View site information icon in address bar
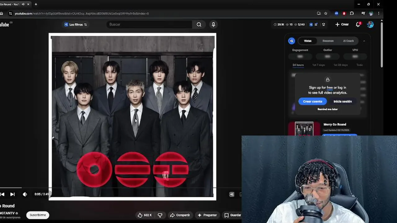The width and height of the screenshot is (397, 223). pyautogui.click(x=11, y=13)
